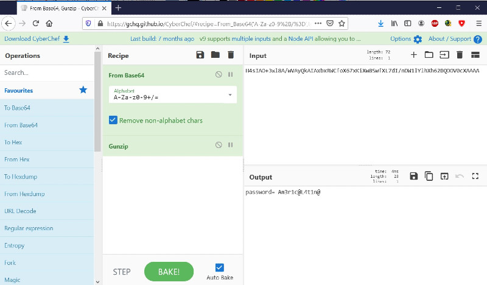Save the recipe with the floppy disk icon
This screenshot has height=285, width=487.
pyautogui.click(x=200, y=55)
